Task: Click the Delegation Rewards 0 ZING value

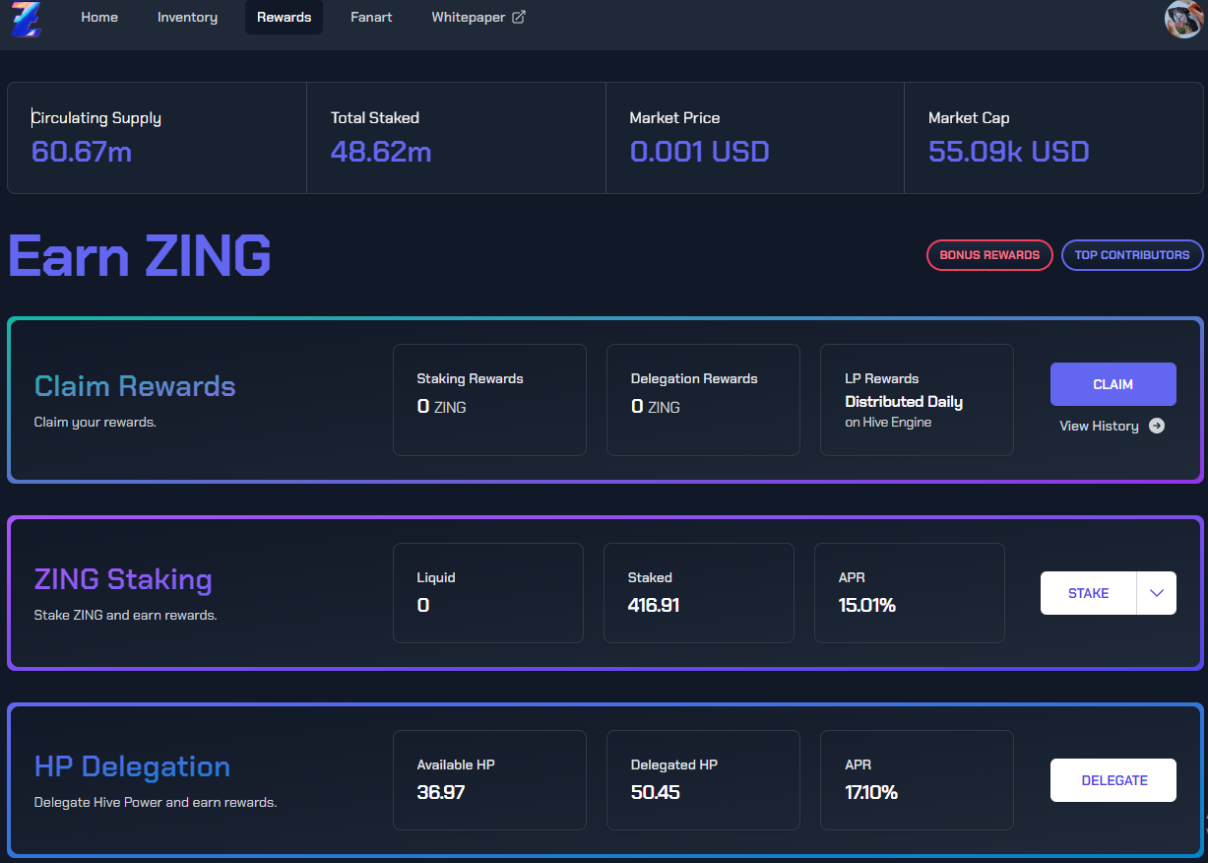Action: (x=655, y=406)
